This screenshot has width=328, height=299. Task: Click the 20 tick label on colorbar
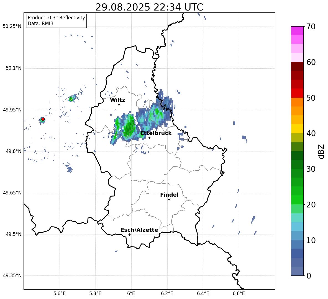[x=311, y=205]
